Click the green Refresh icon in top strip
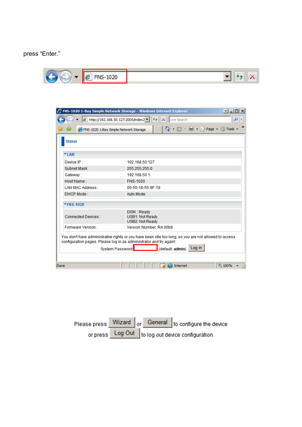302x427 pixels. pos(240,77)
